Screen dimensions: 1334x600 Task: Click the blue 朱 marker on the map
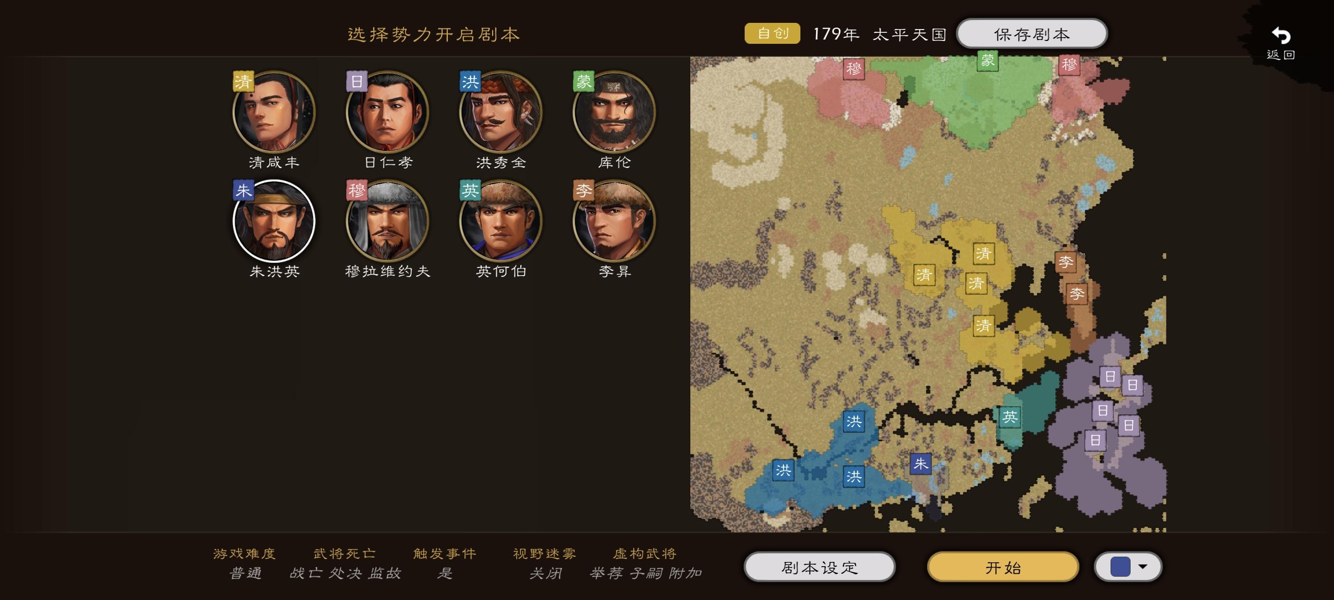click(921, 464)
